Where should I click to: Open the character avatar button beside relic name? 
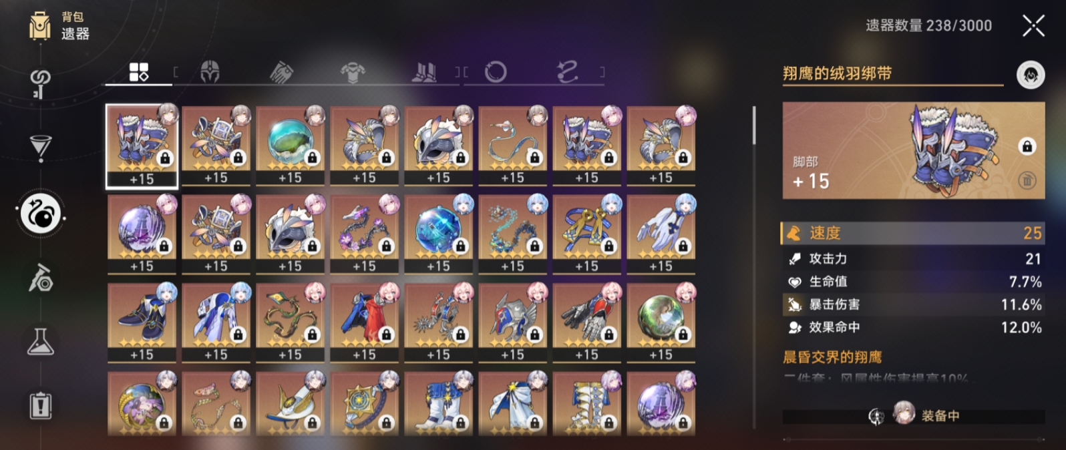coord(1031,75)
